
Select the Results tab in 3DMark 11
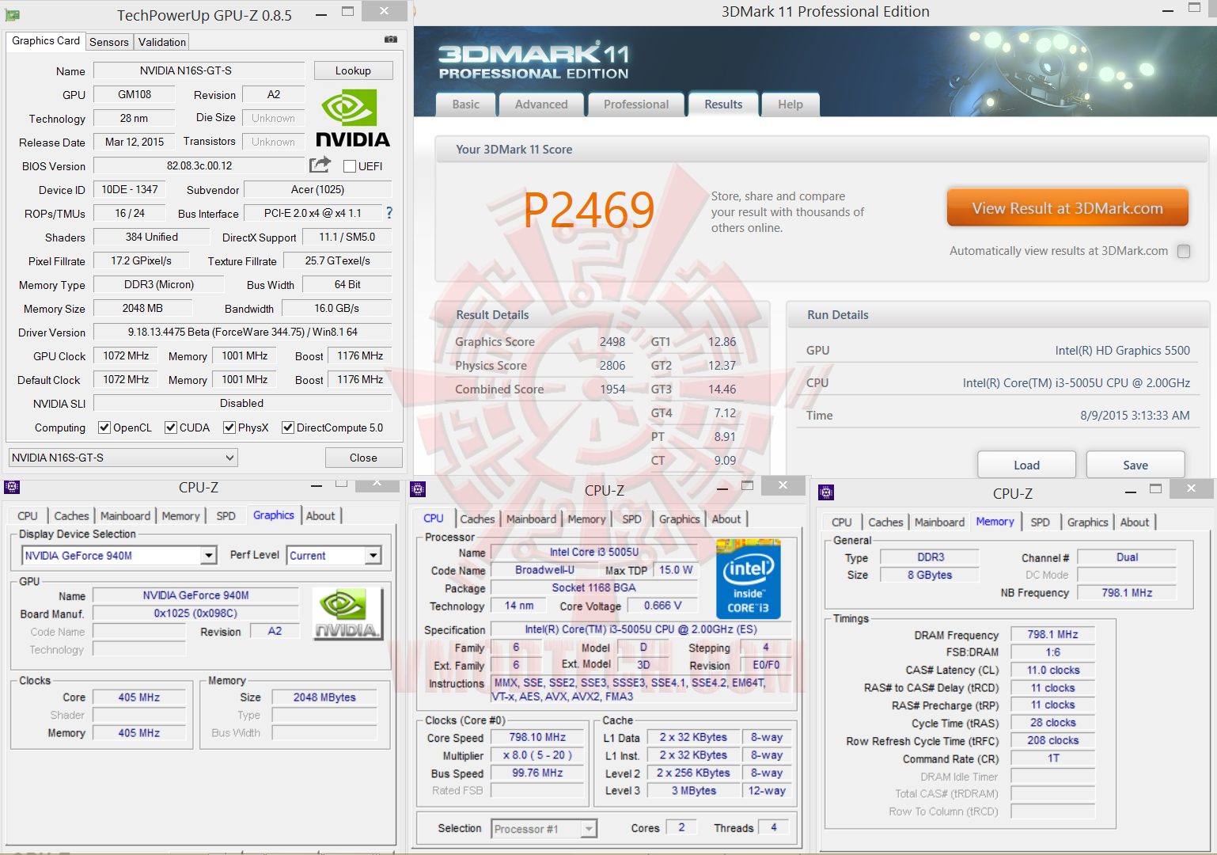(x=724, y=104)
